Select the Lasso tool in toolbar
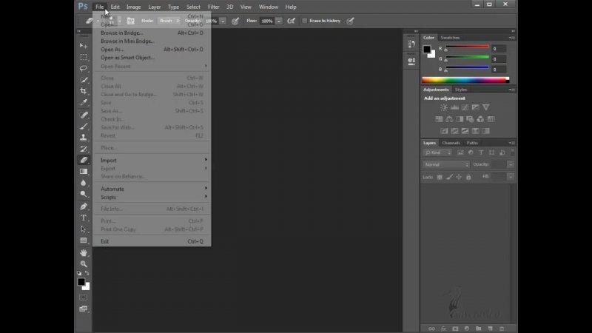592x333 pixels. click(84, 68)
